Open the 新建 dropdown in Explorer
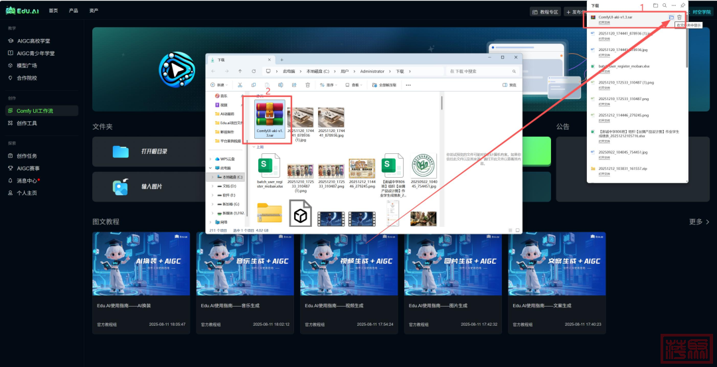Viewport: 717px width, 367px height. click(x=220, y=85)
